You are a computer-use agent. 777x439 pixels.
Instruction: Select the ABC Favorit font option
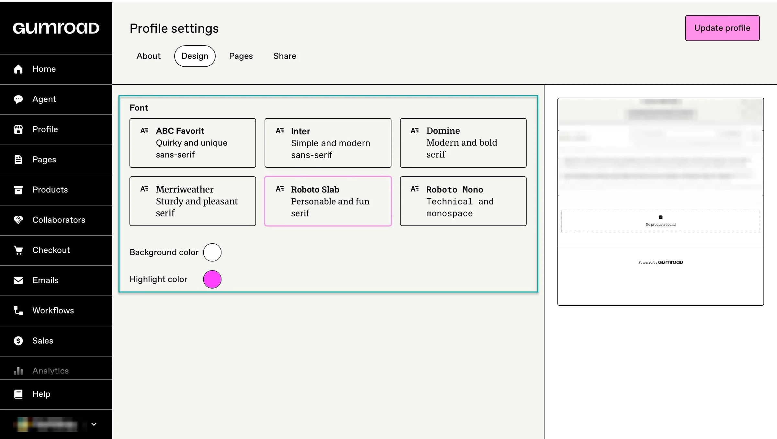click(x=193, y=143)
